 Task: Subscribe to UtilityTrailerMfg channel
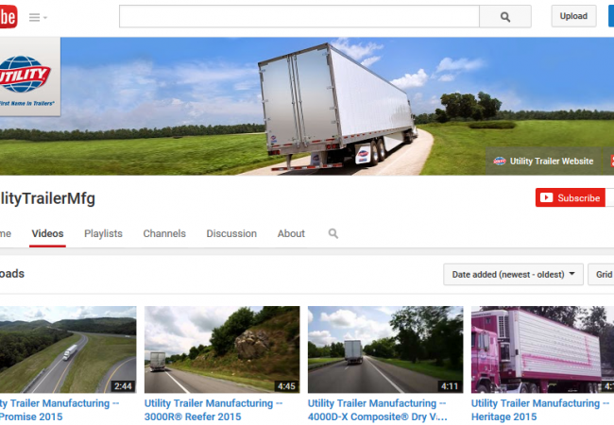click(571, 197)
